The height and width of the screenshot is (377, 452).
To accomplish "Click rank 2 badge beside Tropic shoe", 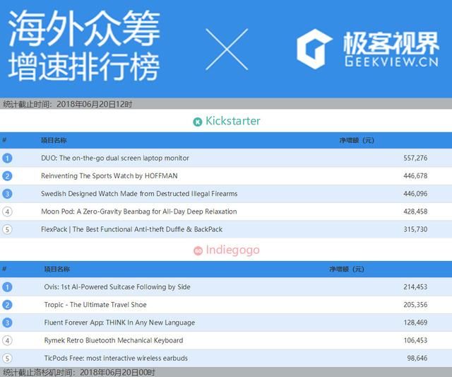I will click(7, 305).
